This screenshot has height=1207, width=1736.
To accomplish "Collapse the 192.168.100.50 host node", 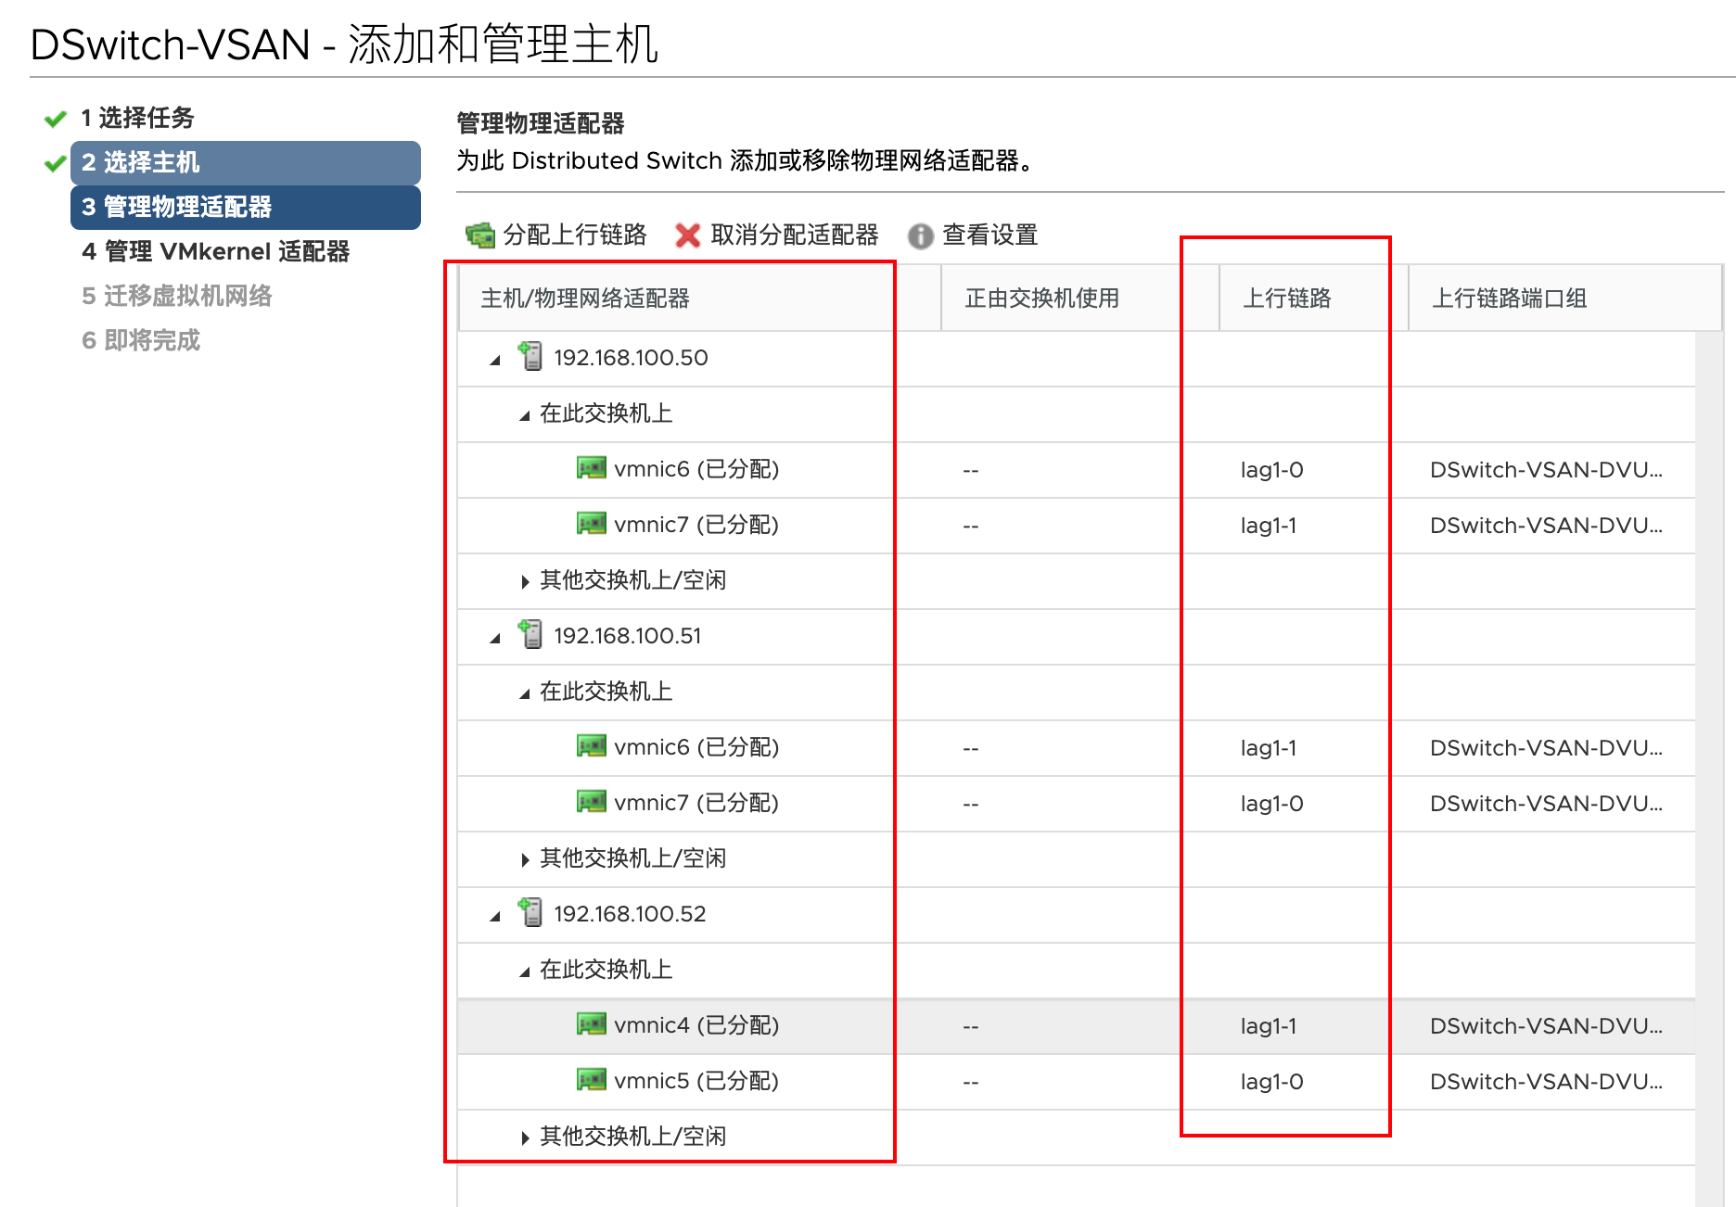I will pos(495,360).
